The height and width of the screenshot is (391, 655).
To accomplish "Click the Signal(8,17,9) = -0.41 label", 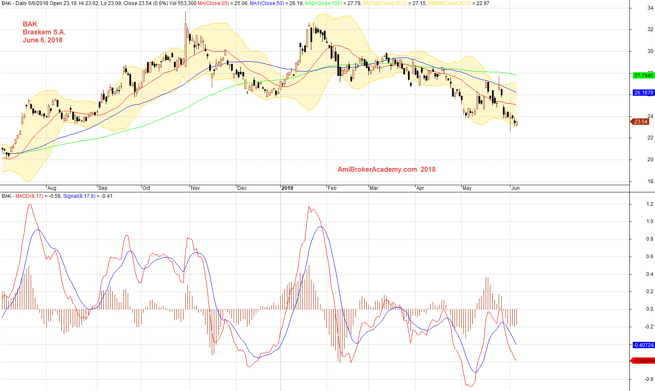I will click(88, 196).
